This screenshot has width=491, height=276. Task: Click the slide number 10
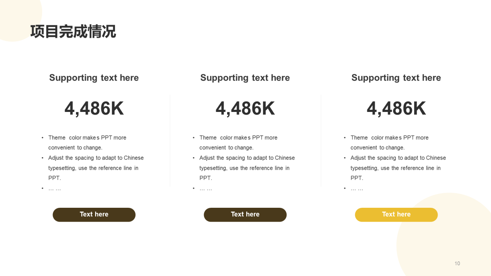(457, 263)
